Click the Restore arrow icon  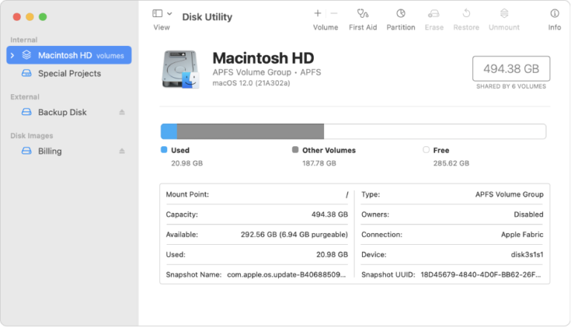coord(466,13)
